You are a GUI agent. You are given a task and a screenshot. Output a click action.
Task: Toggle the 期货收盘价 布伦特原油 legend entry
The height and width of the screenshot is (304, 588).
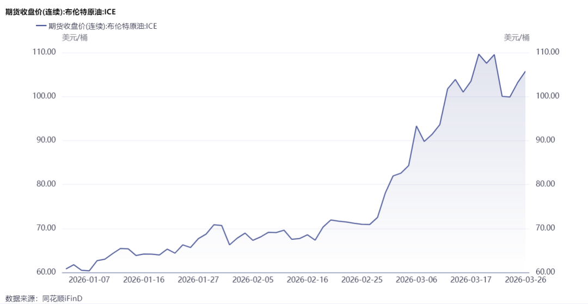coord(96,26)
